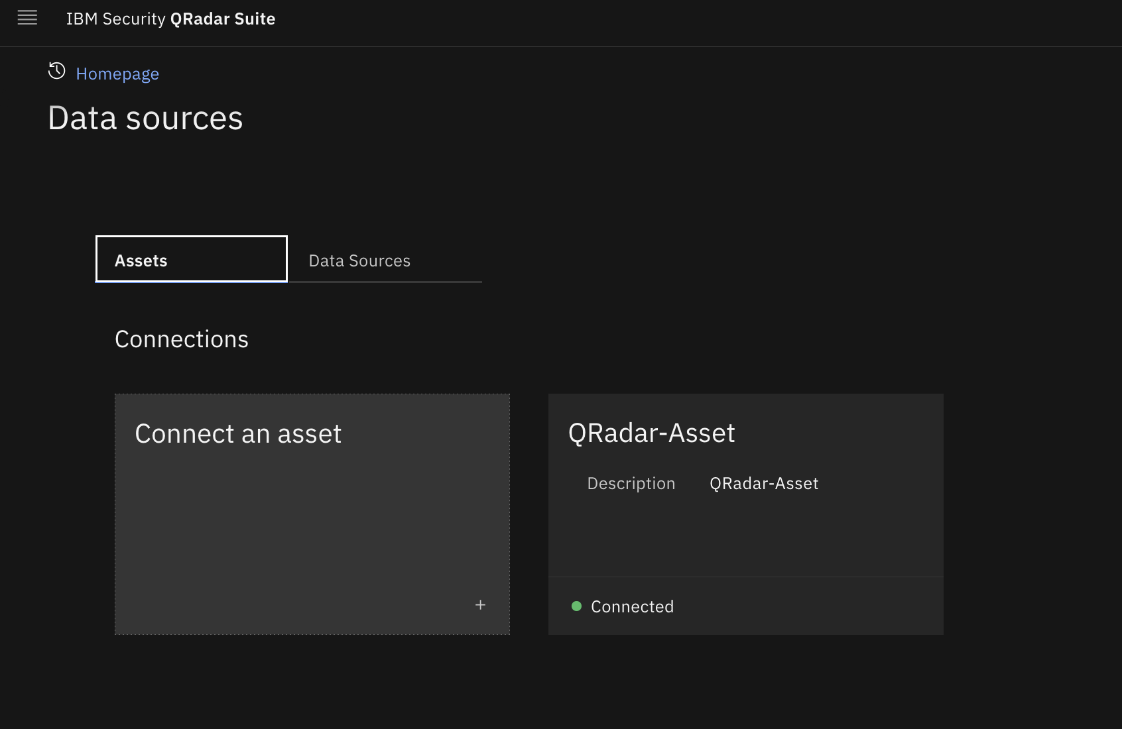Click the bold QRadar Suite product name
This screenshot has width=1122, height=729.
(222, 19)
